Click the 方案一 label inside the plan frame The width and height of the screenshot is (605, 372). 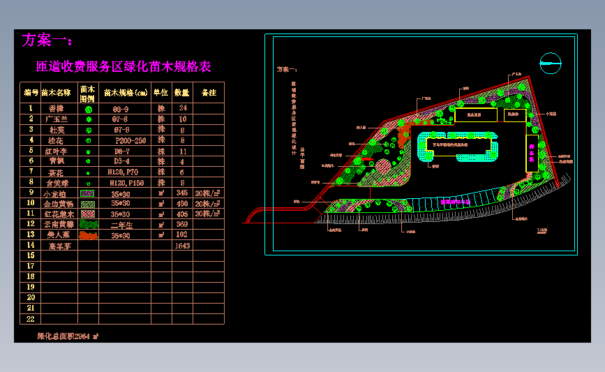tap(287, 70)
